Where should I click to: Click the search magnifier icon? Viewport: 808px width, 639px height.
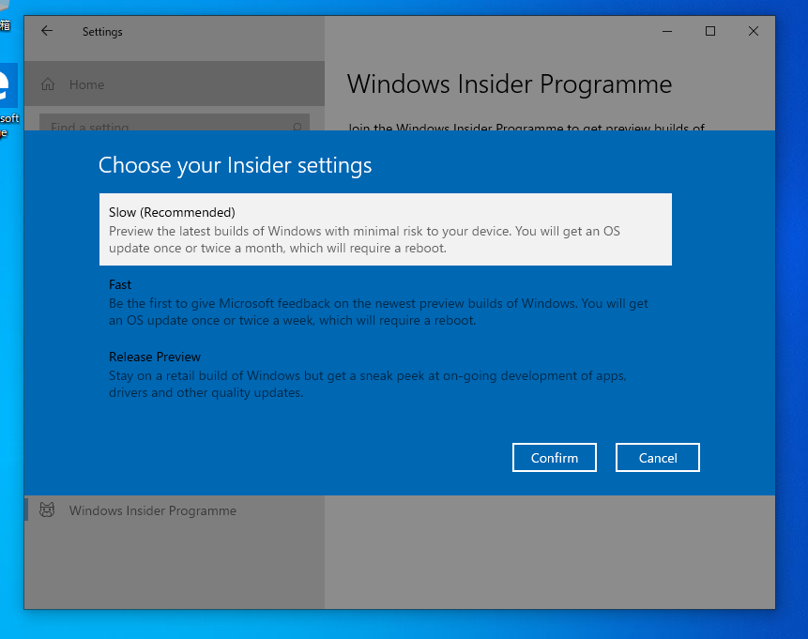click(x=297, y=126)
